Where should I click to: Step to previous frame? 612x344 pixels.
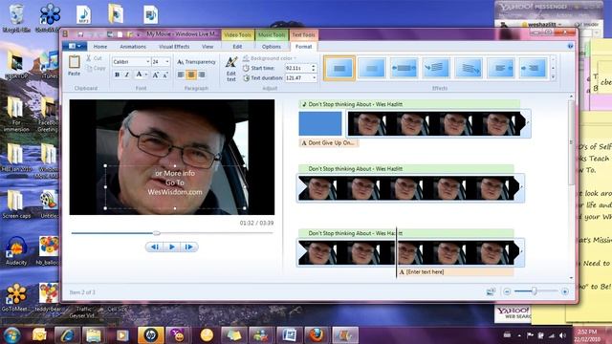tap(155, 247)
